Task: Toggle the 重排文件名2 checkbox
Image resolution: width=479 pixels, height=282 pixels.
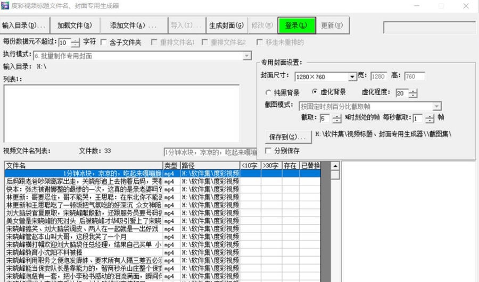Action: coord(205,42)
